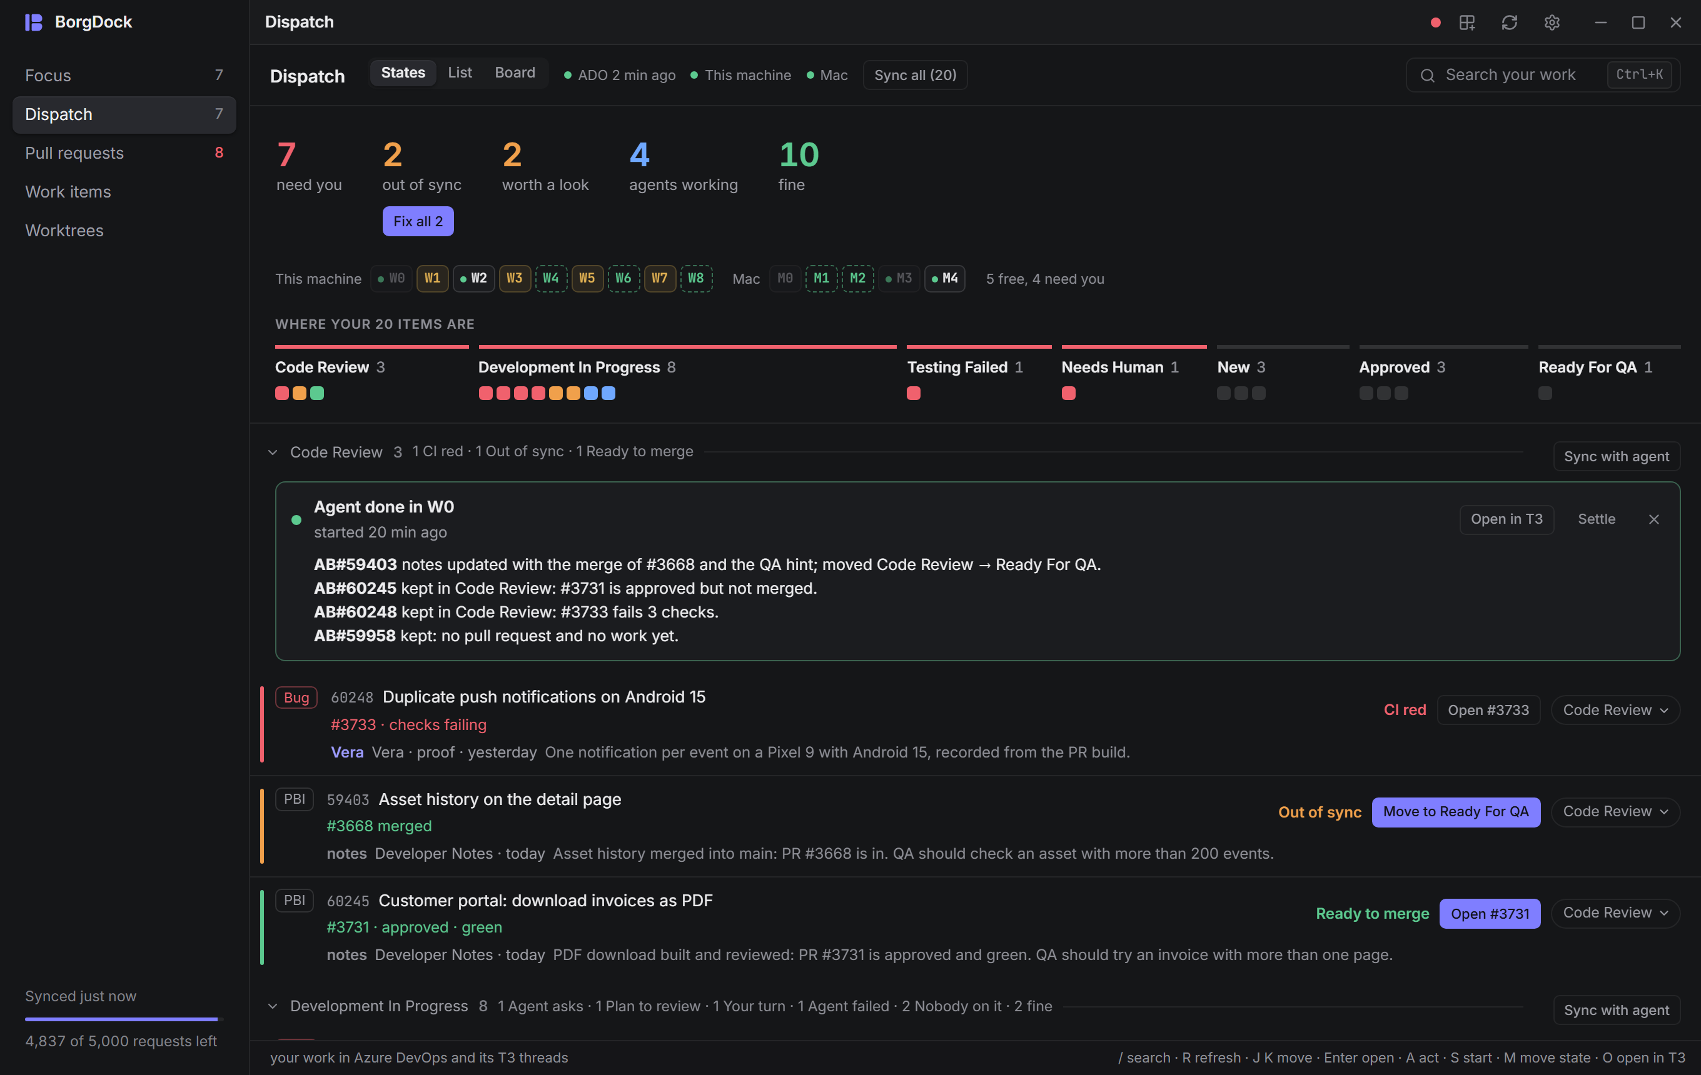Select the M2 Mac slot chip
Screen dimensions: 1701x1075
tap(857, 278)
